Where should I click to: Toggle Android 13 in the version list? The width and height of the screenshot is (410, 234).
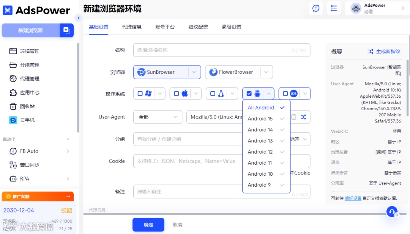point(266,140)
